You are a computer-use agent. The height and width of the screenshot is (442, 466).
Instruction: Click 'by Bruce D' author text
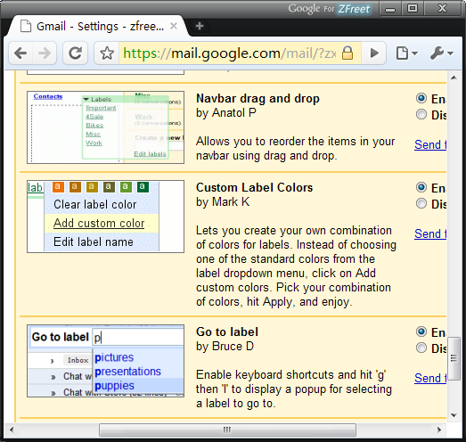pos(225,347)
